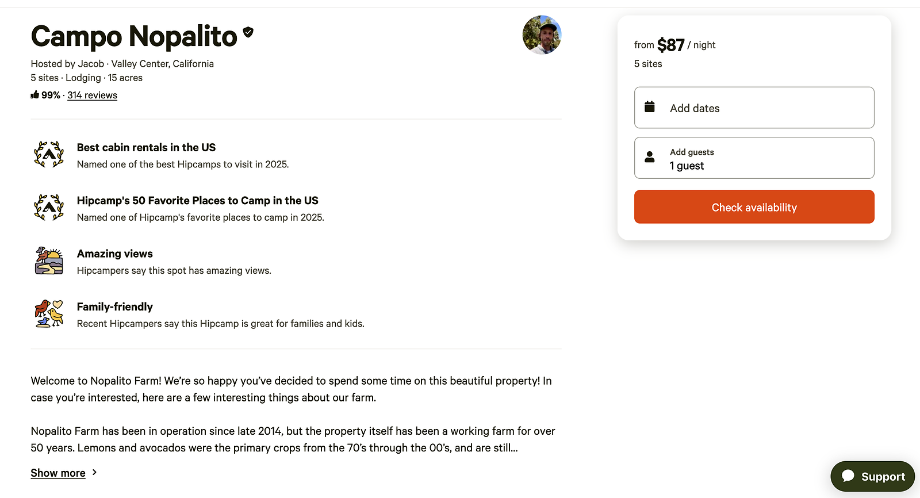
Task: Click the Hipcamp's 50 Favorite Places award icon
Action: tap(49, 208)
